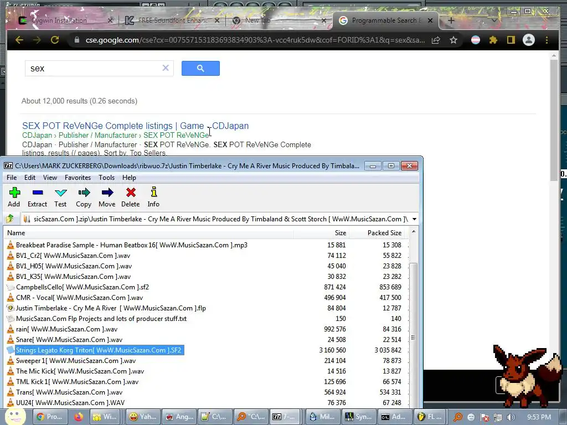This screenshot has width=567, height=425.
Task: Open the Firefox taskbar icon
Action: 79,417
